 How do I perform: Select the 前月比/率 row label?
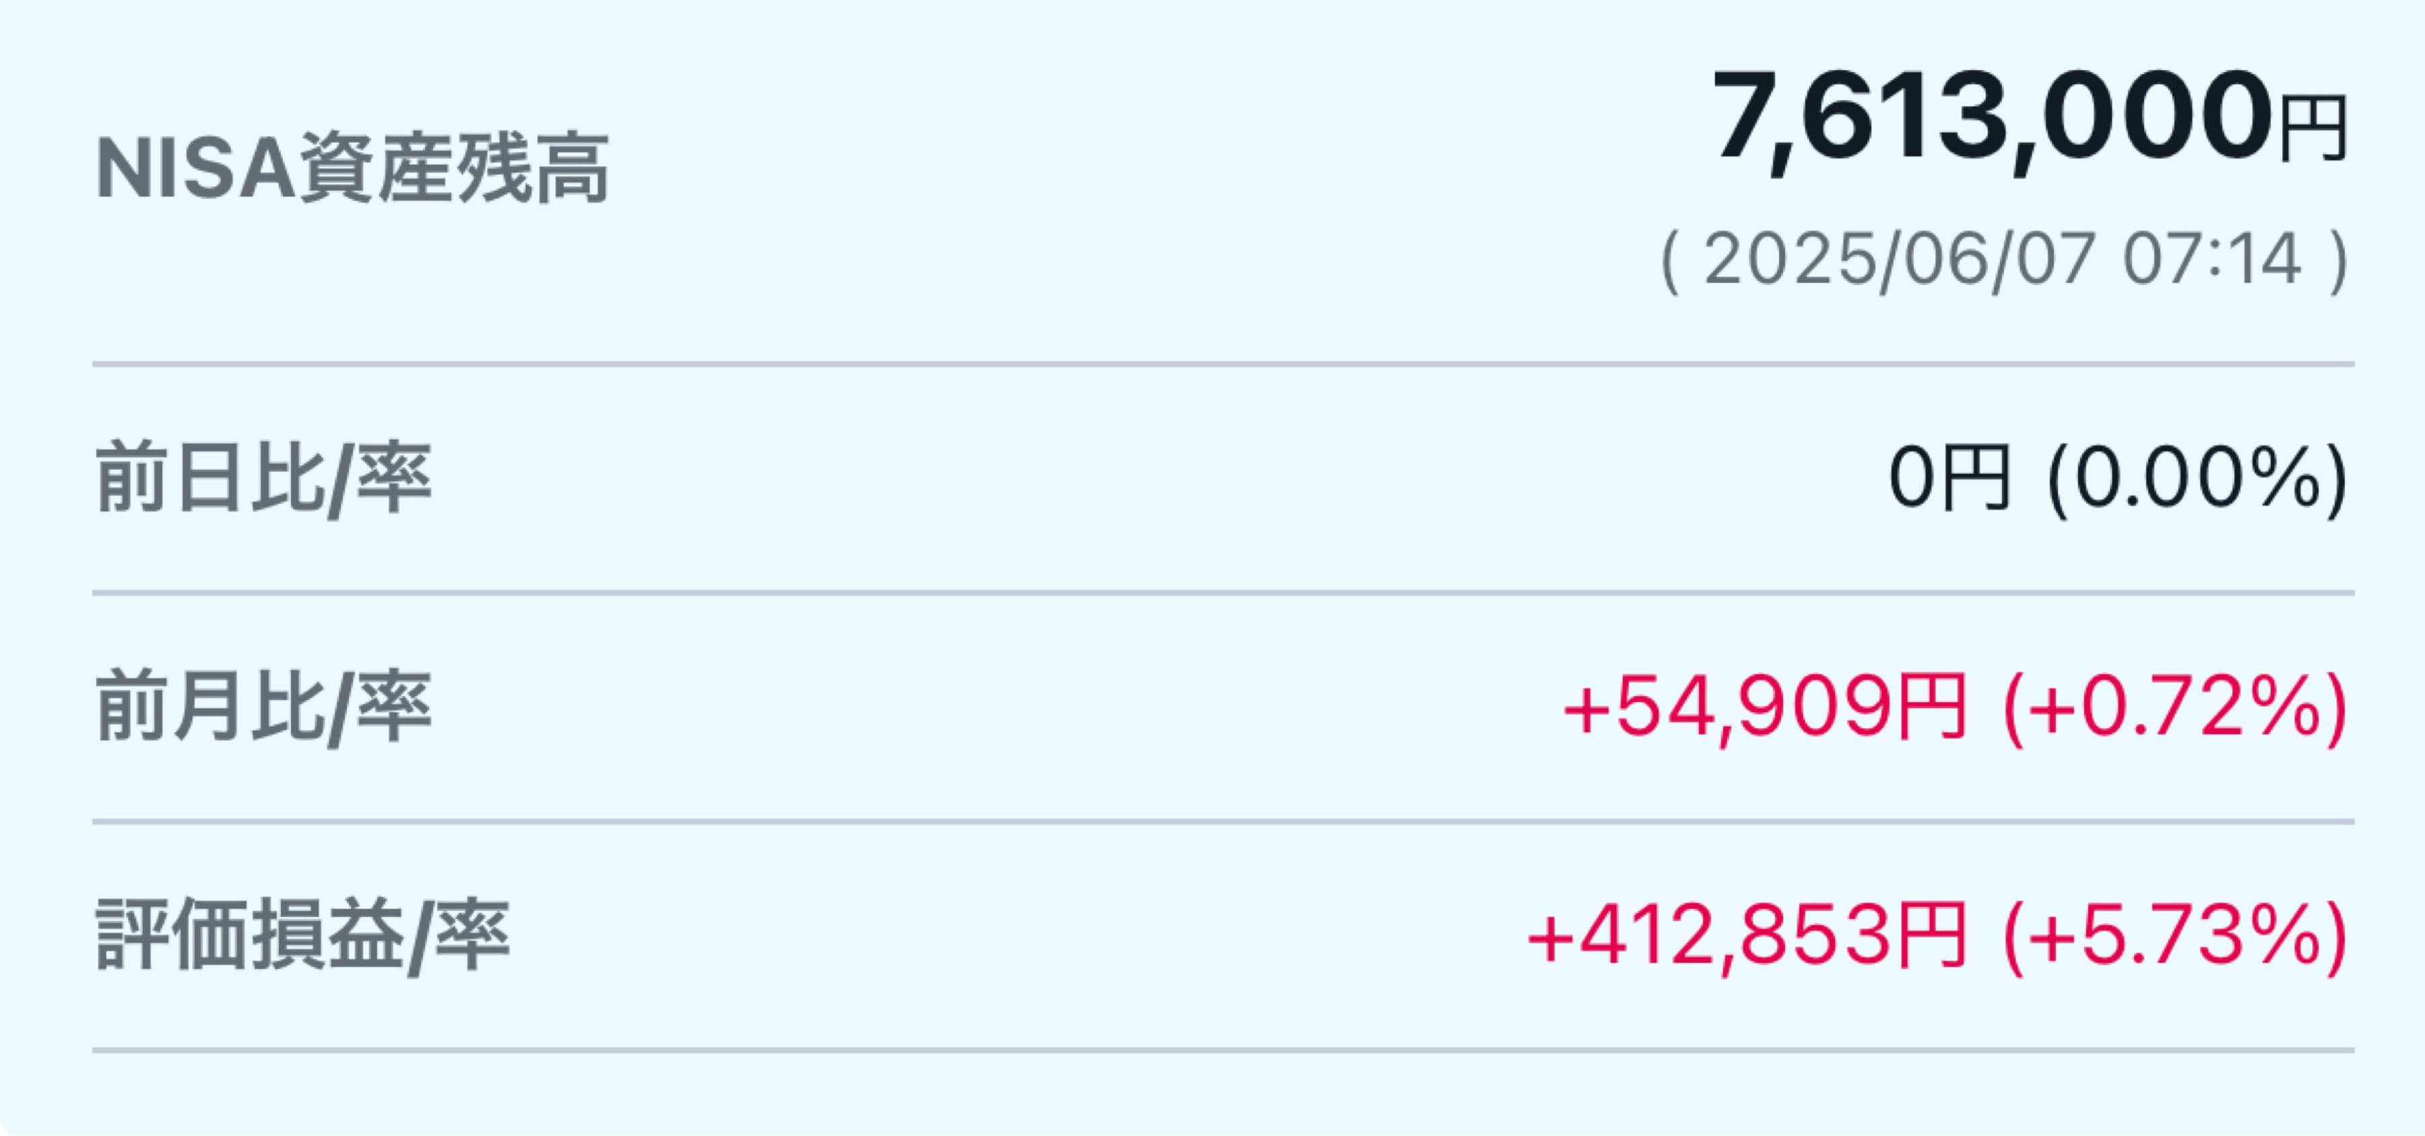point(263,708)
